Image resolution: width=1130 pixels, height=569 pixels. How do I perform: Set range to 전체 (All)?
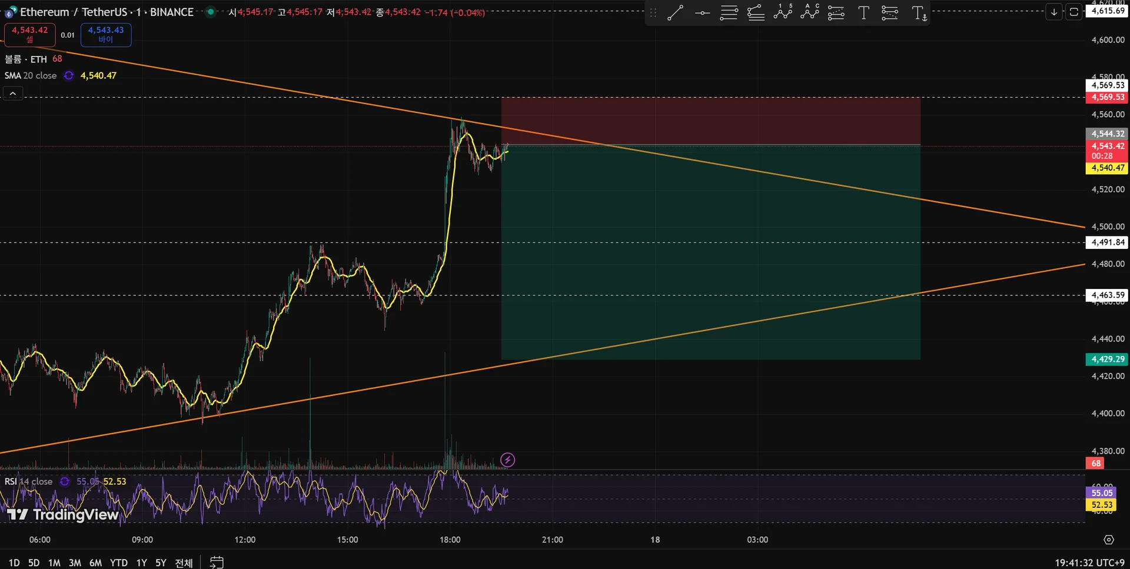pos(184,563)
